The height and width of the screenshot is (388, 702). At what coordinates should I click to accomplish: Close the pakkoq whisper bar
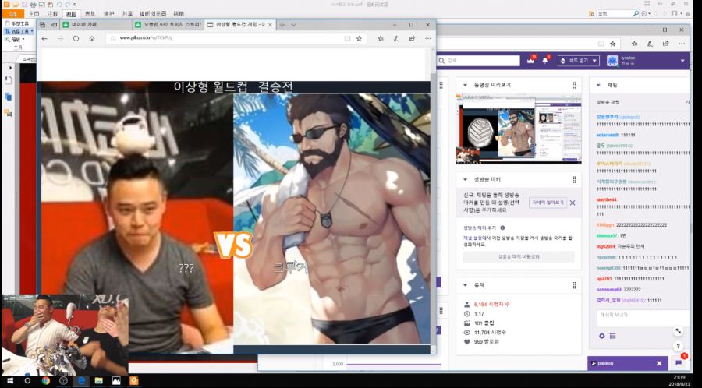click(x=659, y=363)
